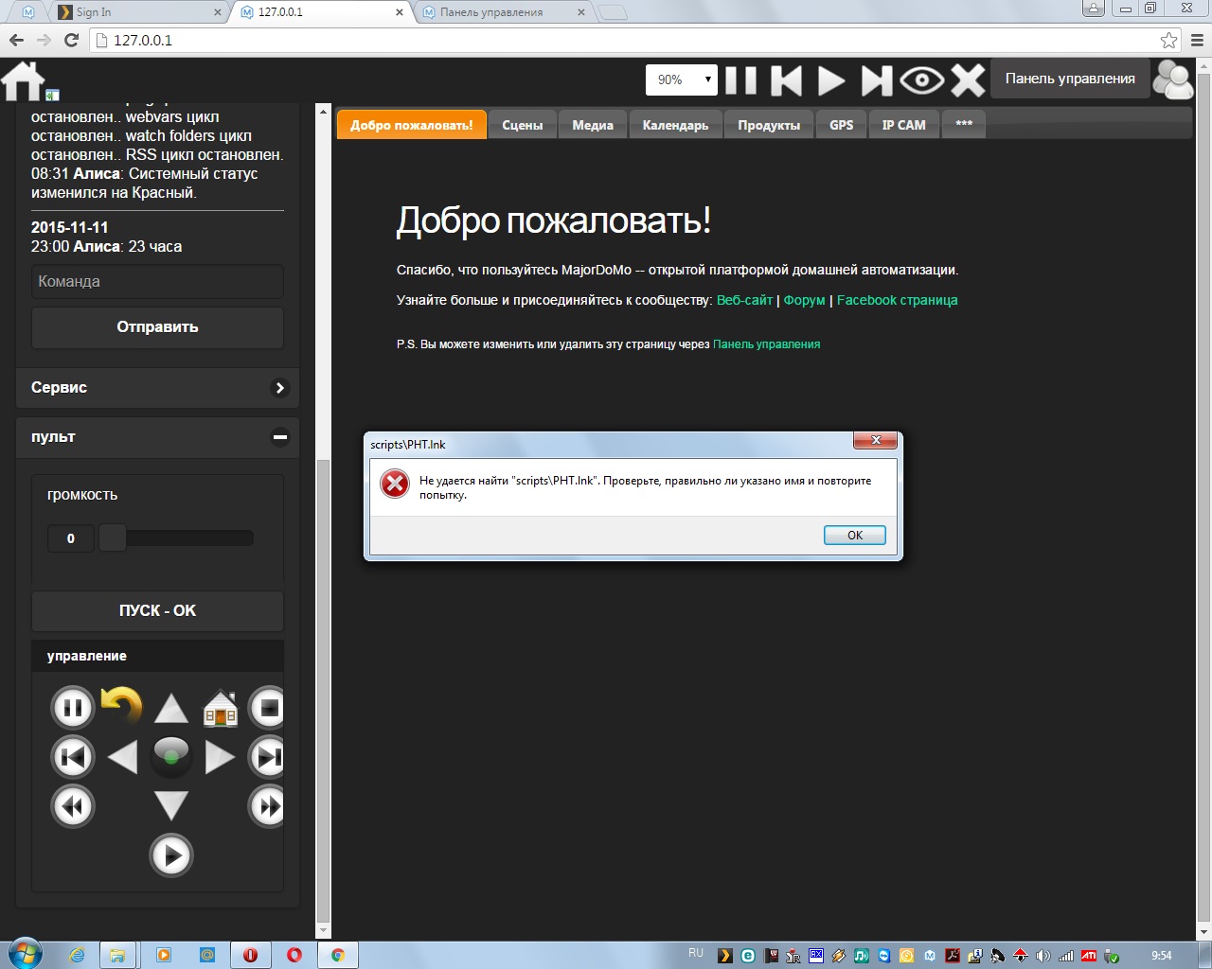This screenshot has width=1212, height=969.
Task: Click inside the Команда input field
Action: (157, 281)
